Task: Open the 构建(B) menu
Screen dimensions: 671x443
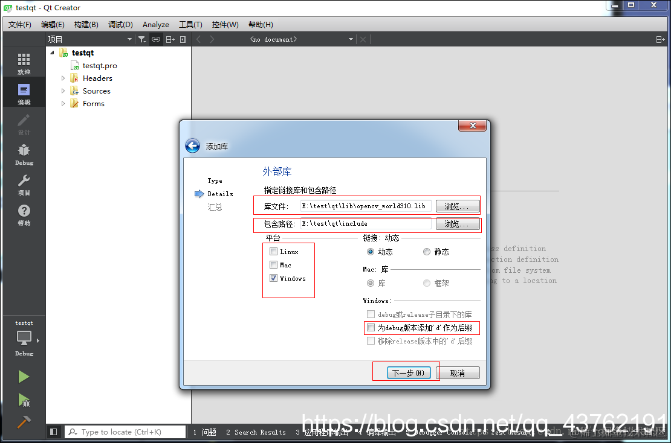Action: (x=86, y=24)
